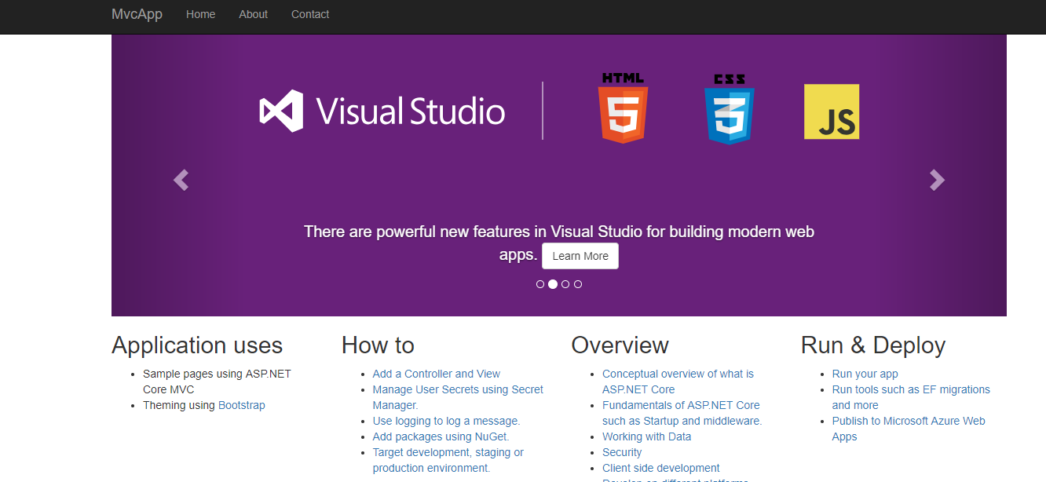Click the 'Run & Deploy' heading
The width and height of the screenshot is (1046, 482).
pyautogui.click(x=873, y=345)
